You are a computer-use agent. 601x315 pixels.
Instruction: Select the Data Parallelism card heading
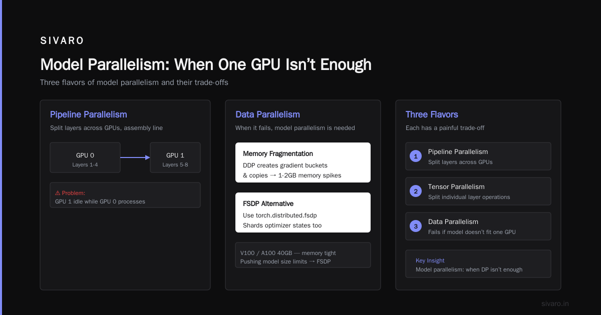(268, 114)
